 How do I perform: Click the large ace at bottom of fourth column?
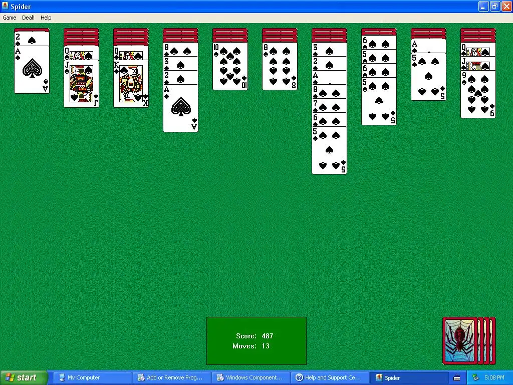coord(180,108)
